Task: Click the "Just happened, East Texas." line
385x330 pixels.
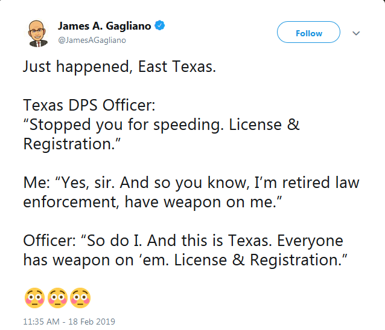Action: click(119, 67)
